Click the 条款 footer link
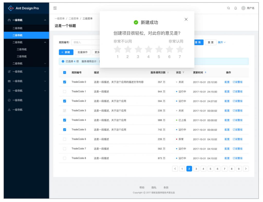This screenshot has height=202, width=263. tap(166, 187)
